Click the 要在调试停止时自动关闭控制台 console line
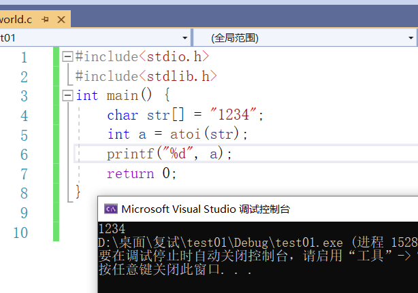The width and height of the screenshot is (418, 293). (x=258, y=256)
